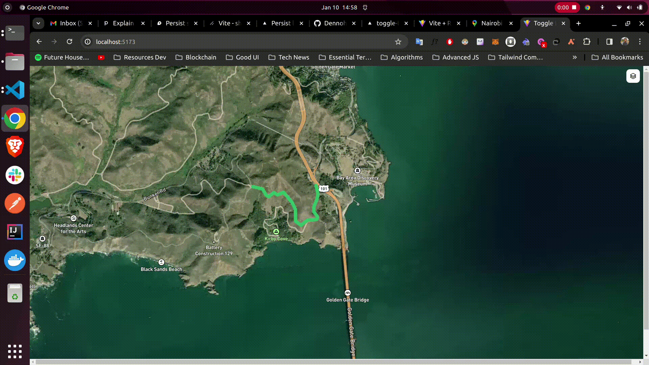
Task: Click the back navigation arrow button
Action: point(39,42)
